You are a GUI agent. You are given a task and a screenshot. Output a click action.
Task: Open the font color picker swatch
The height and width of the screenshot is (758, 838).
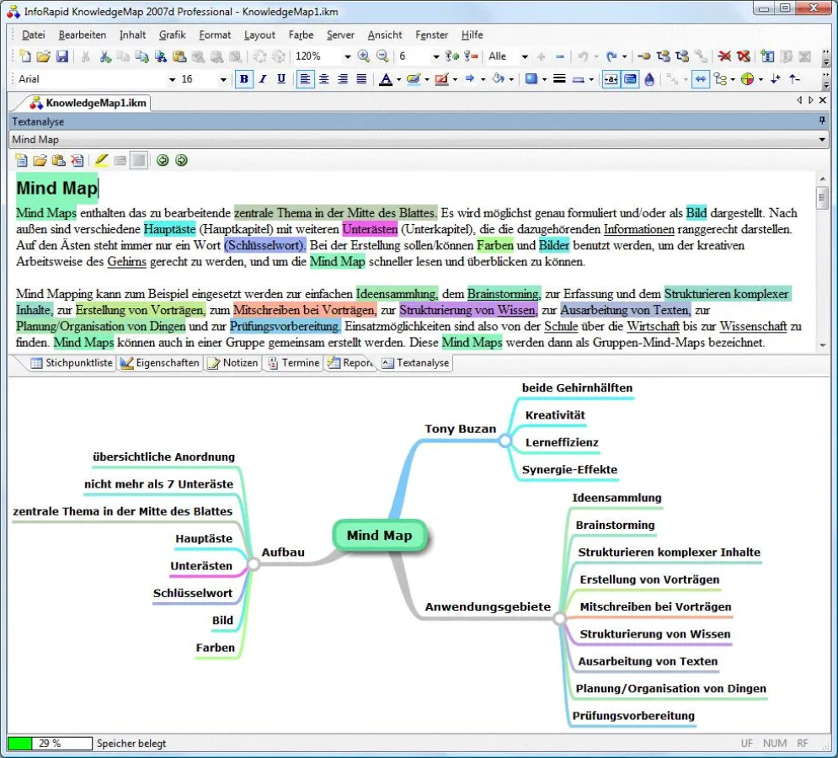click(x=386, y=78)
